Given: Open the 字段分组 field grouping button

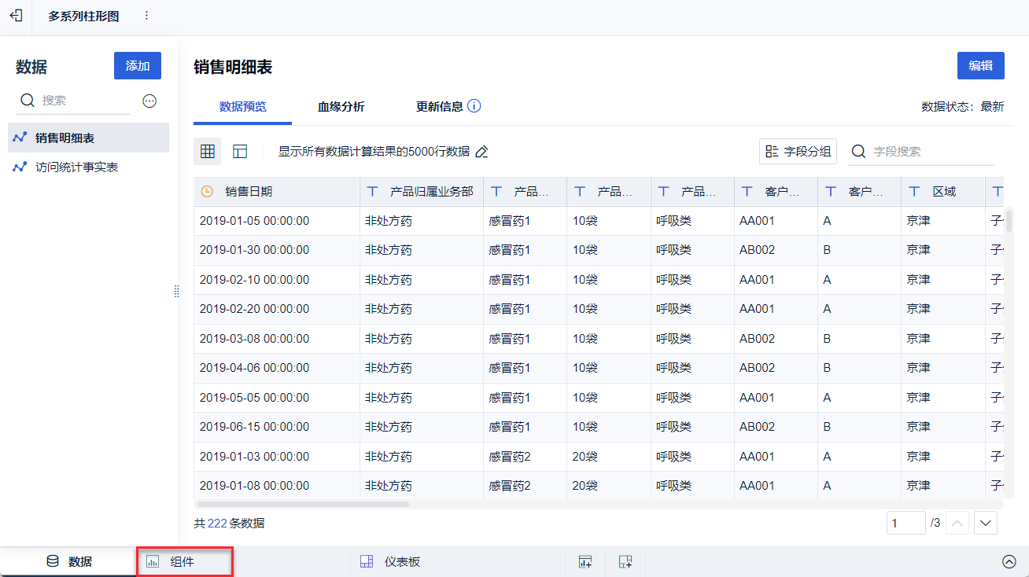Looking at the screenshot, I should click(798, 152).
